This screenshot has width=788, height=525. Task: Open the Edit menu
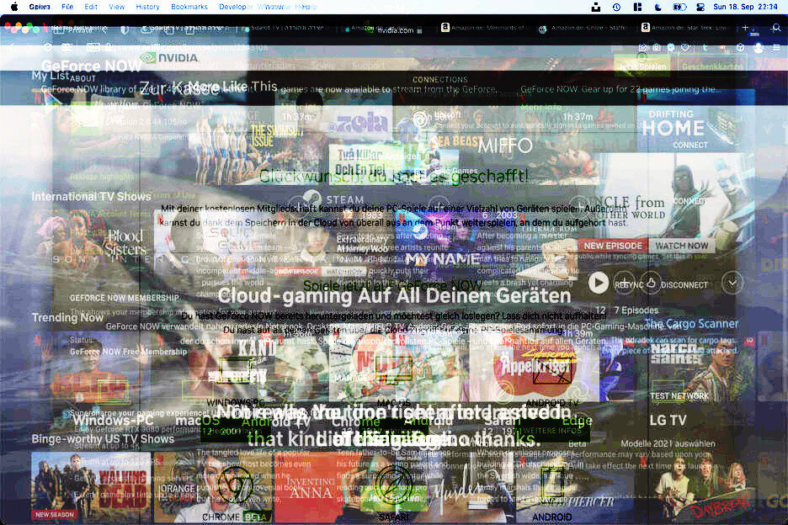(91, 7)
